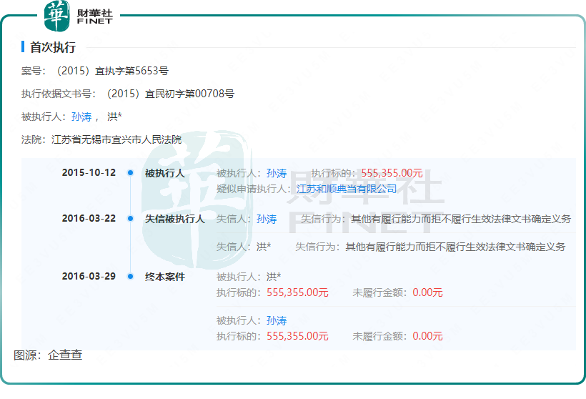Open 孙涛 link in the top 被执行人 line
The width and height of the screenshot is (586, 399).
pos(81,117)
